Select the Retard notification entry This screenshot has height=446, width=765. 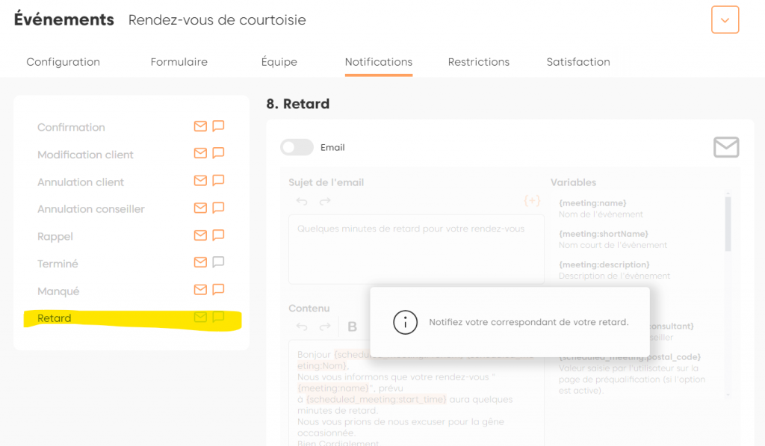tap(55, 318)
